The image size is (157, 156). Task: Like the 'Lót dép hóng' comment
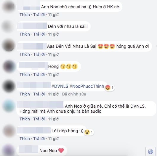click(x=25, y=139)
